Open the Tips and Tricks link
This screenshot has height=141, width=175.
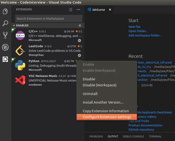coord(139,121)
